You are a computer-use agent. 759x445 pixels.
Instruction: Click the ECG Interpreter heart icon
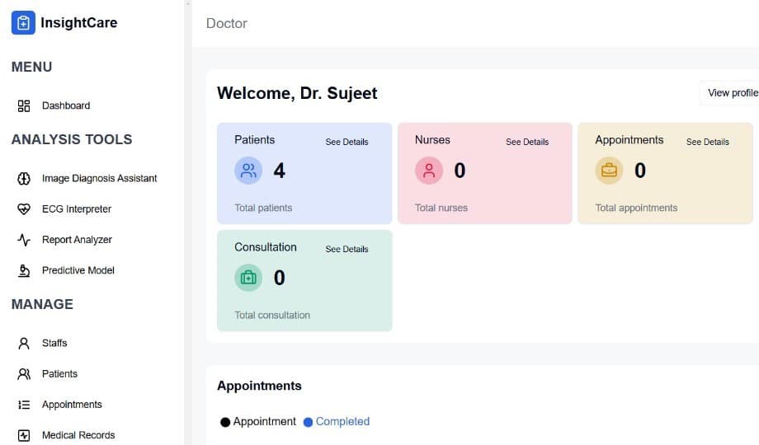pos(24,209)
